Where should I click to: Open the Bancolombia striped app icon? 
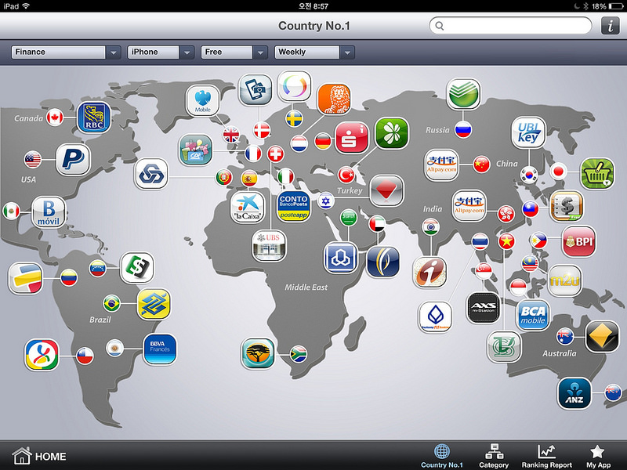pos(25,278)
